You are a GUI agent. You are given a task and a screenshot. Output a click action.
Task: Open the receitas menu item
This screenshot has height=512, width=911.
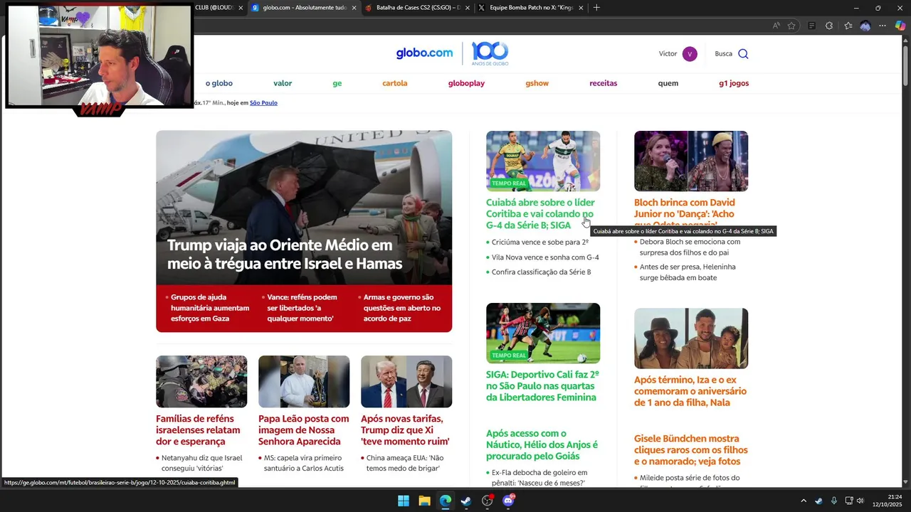[604, 83]
